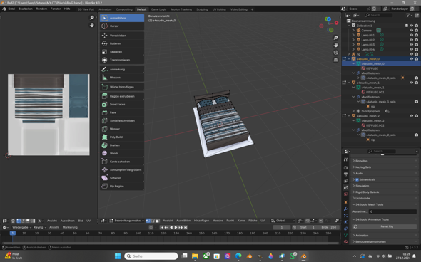Hide Lamp.004 with its eye icon
This screenshot has height=262, width=421.
tap(411, 49)
